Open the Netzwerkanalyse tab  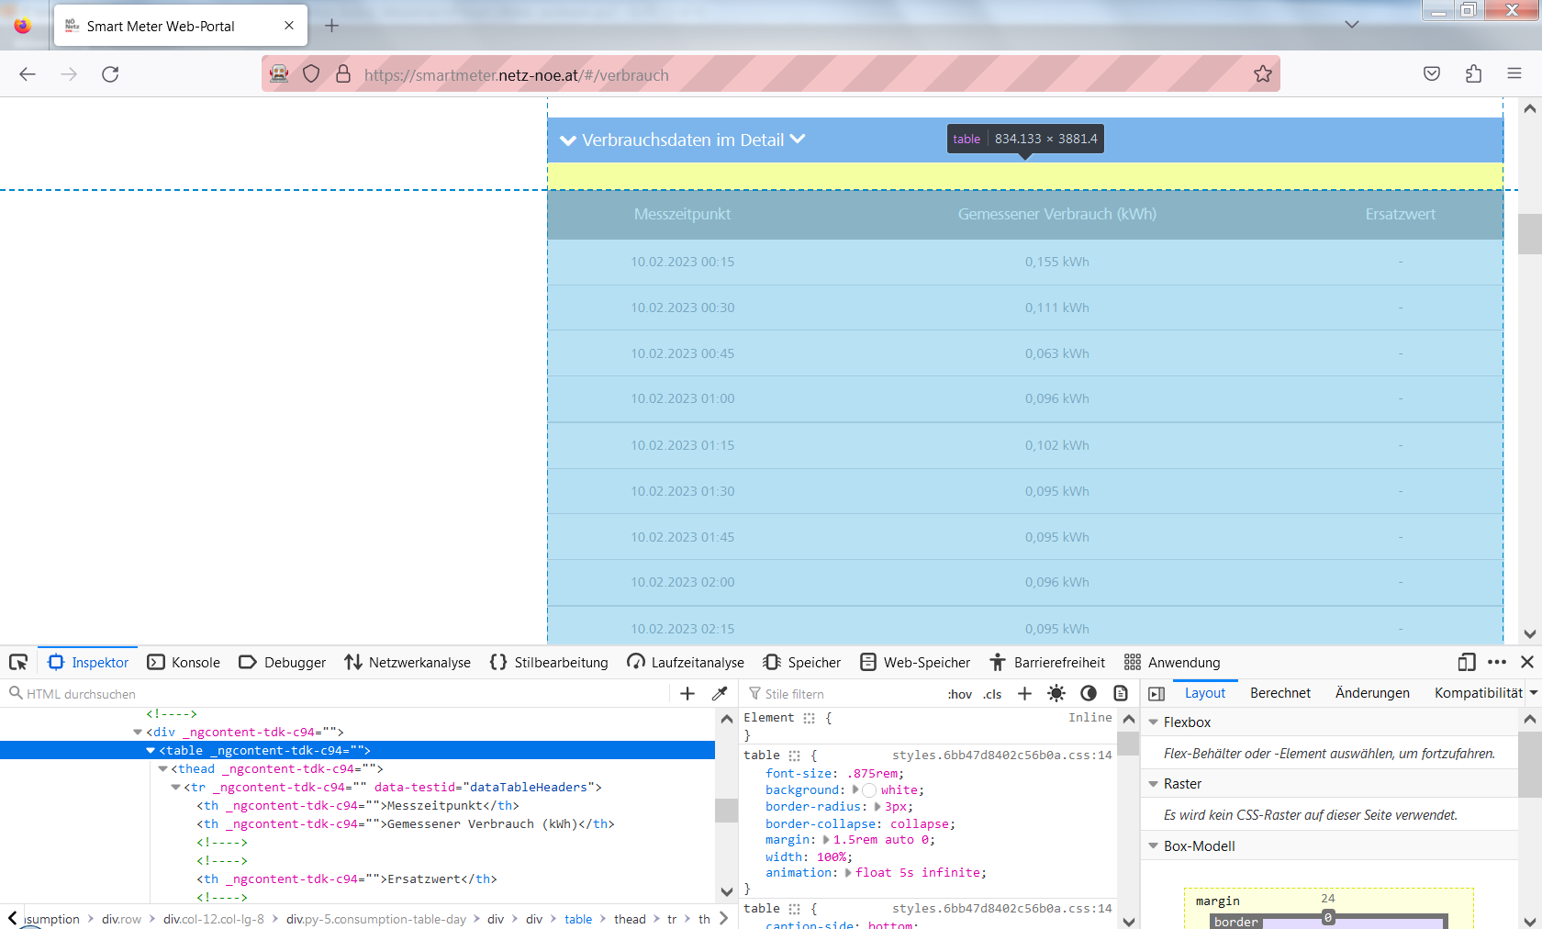[x=408, y=662]
